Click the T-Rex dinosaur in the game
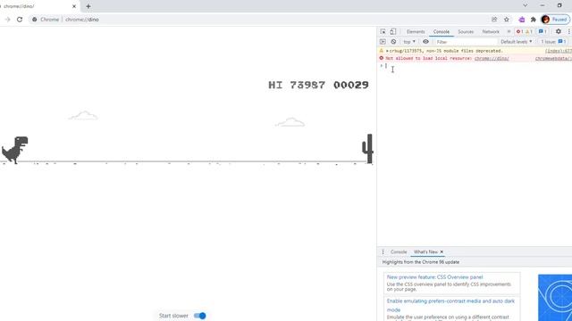This screenshot has height=321, width=572. coord(15,150)
